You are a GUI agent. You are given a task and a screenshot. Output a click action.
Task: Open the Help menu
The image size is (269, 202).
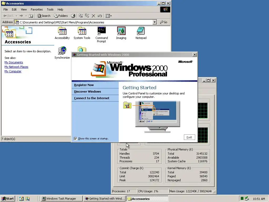point(60,9)
